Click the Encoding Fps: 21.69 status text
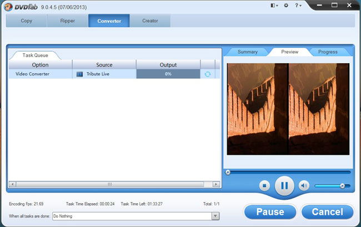This screenshot has height=227, width=361. [26, 204]
